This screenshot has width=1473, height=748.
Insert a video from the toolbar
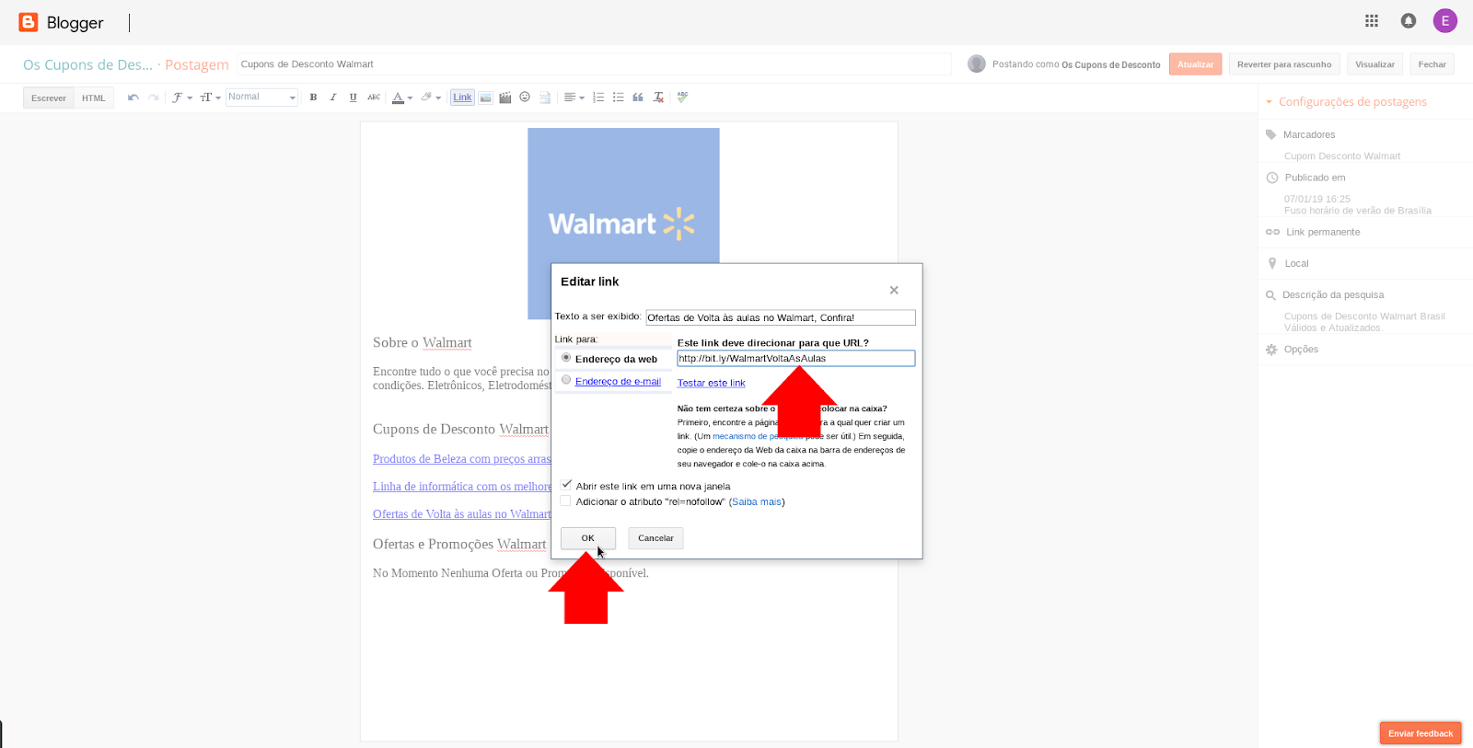click(x=505, y=98)
